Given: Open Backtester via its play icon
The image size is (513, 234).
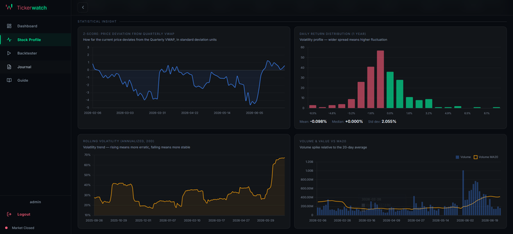Looking at the screenshot, I should [9, 53].
